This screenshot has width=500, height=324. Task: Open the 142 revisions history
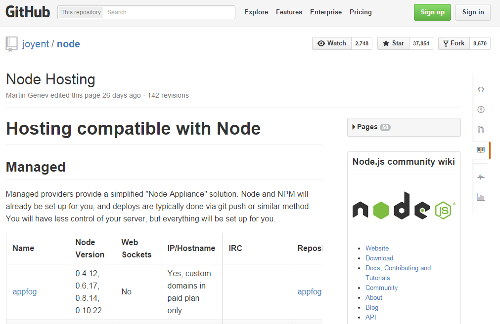point(168,95)
